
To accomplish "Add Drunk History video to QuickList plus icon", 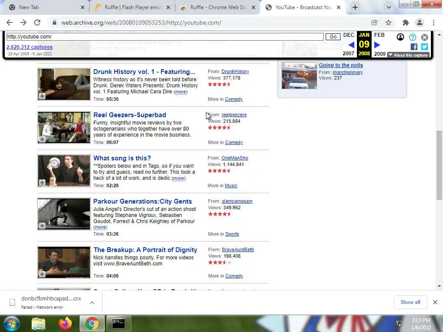I will coord(42,96).
